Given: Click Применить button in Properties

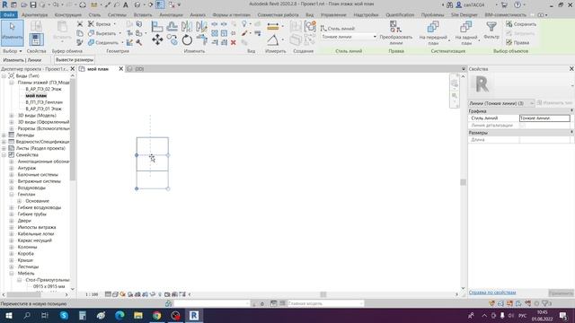Looking at the screenshot, I should [561, 293].
